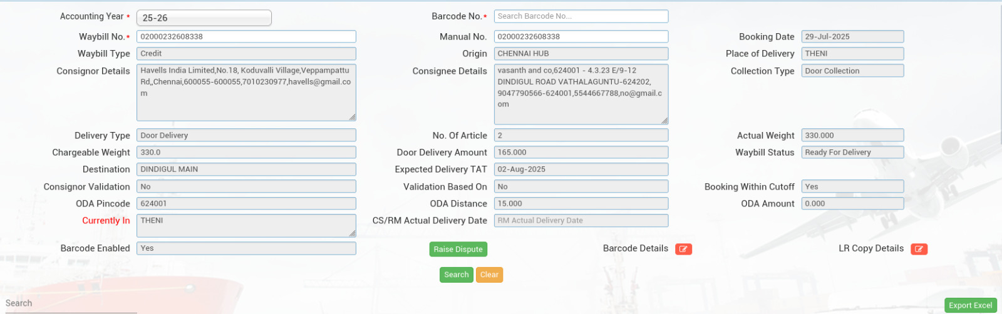The height and width of the screenshot is (314, 1002).
Task: Grab the Consignor Details resize handle
Action: pyautogui.click(x=353, y=117)
